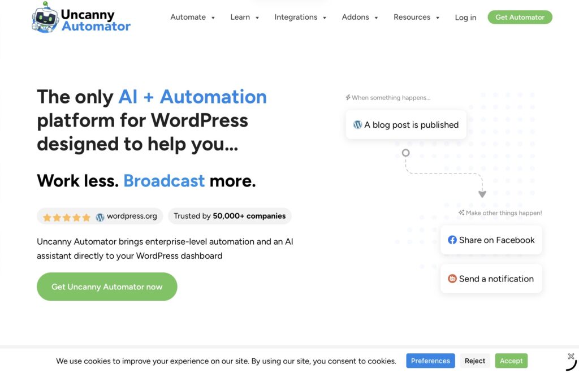Viewport: 579px width, 373px height.
Task: Click the Send a notification card
Action: (491, 279)
